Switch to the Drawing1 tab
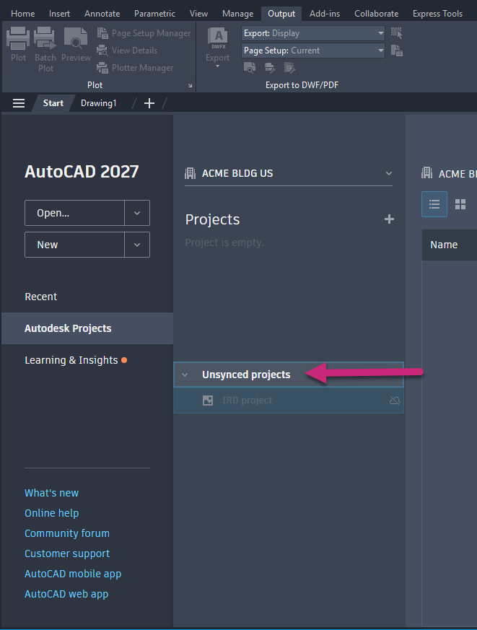The image size is (477, 630). pos(98,103)
